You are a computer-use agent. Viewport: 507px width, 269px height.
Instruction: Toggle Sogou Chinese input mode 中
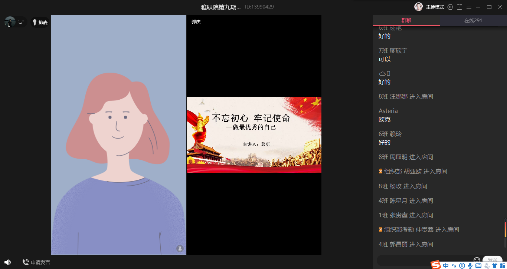coord(446,265)
